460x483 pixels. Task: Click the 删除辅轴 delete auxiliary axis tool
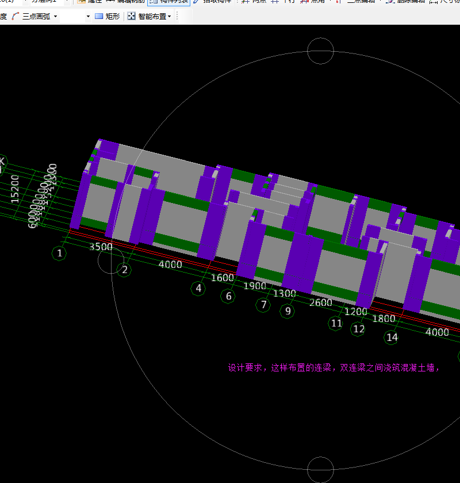click(x=405, y=1)
